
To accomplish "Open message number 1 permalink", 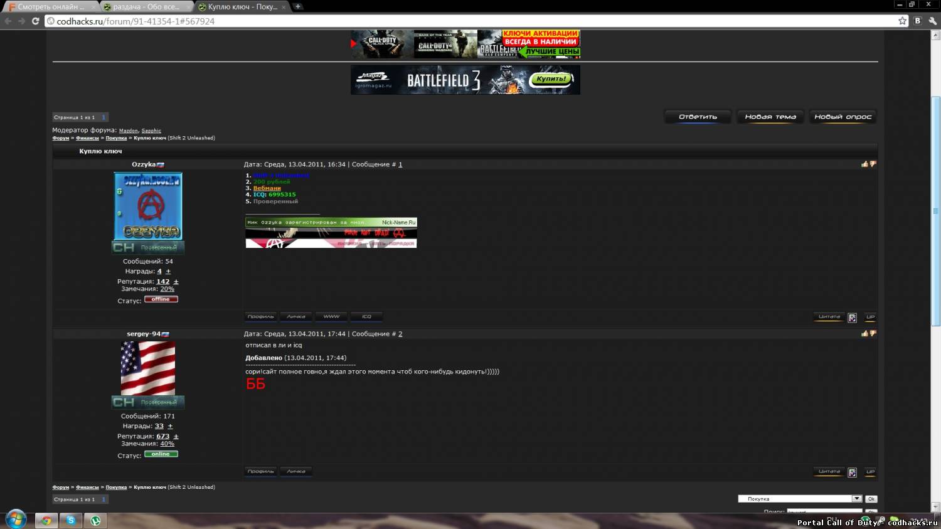I will (x=400, y=164).
